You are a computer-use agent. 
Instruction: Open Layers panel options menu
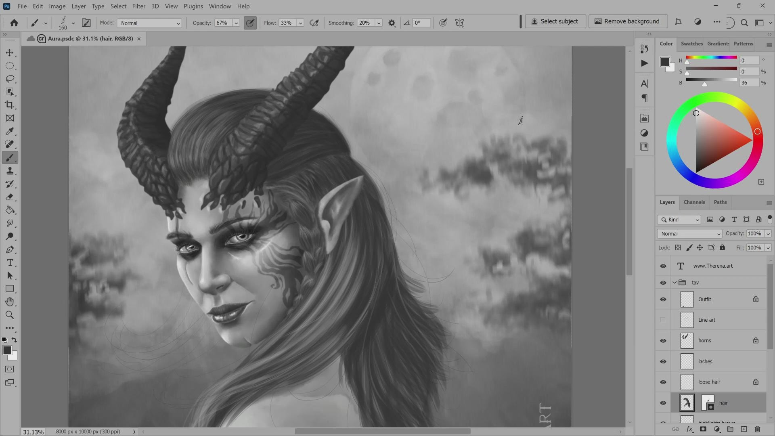(769, 203)
